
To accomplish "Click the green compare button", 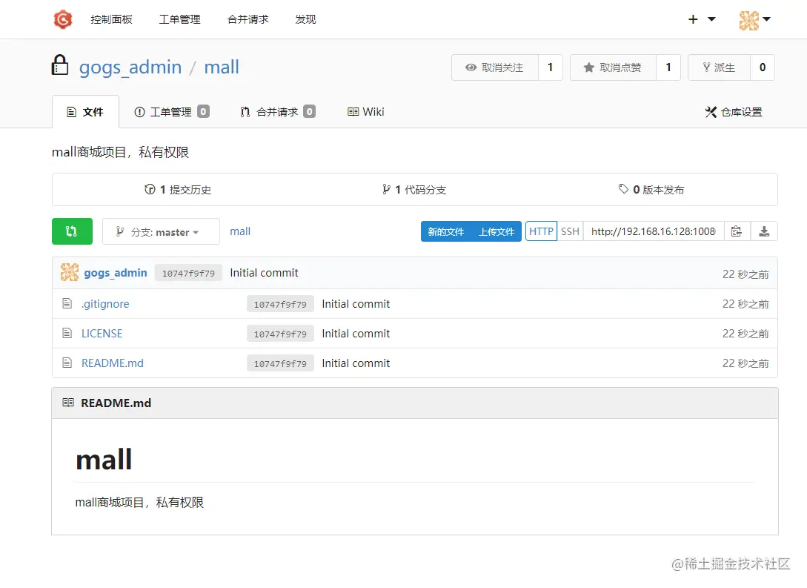I will tap(72, 231).
